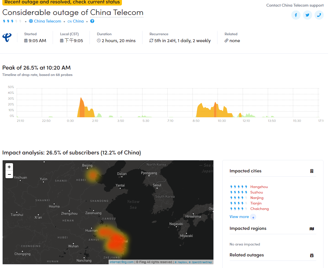Click the Impacted regions heading
Image resolution: width=331 pixels, height=268 pixels.
(248, 228)
